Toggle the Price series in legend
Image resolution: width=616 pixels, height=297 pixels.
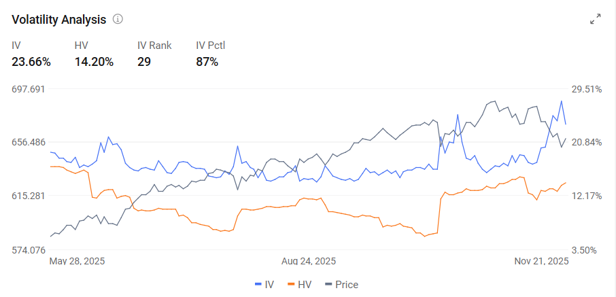pyautogui.click(x=341, y=285)
